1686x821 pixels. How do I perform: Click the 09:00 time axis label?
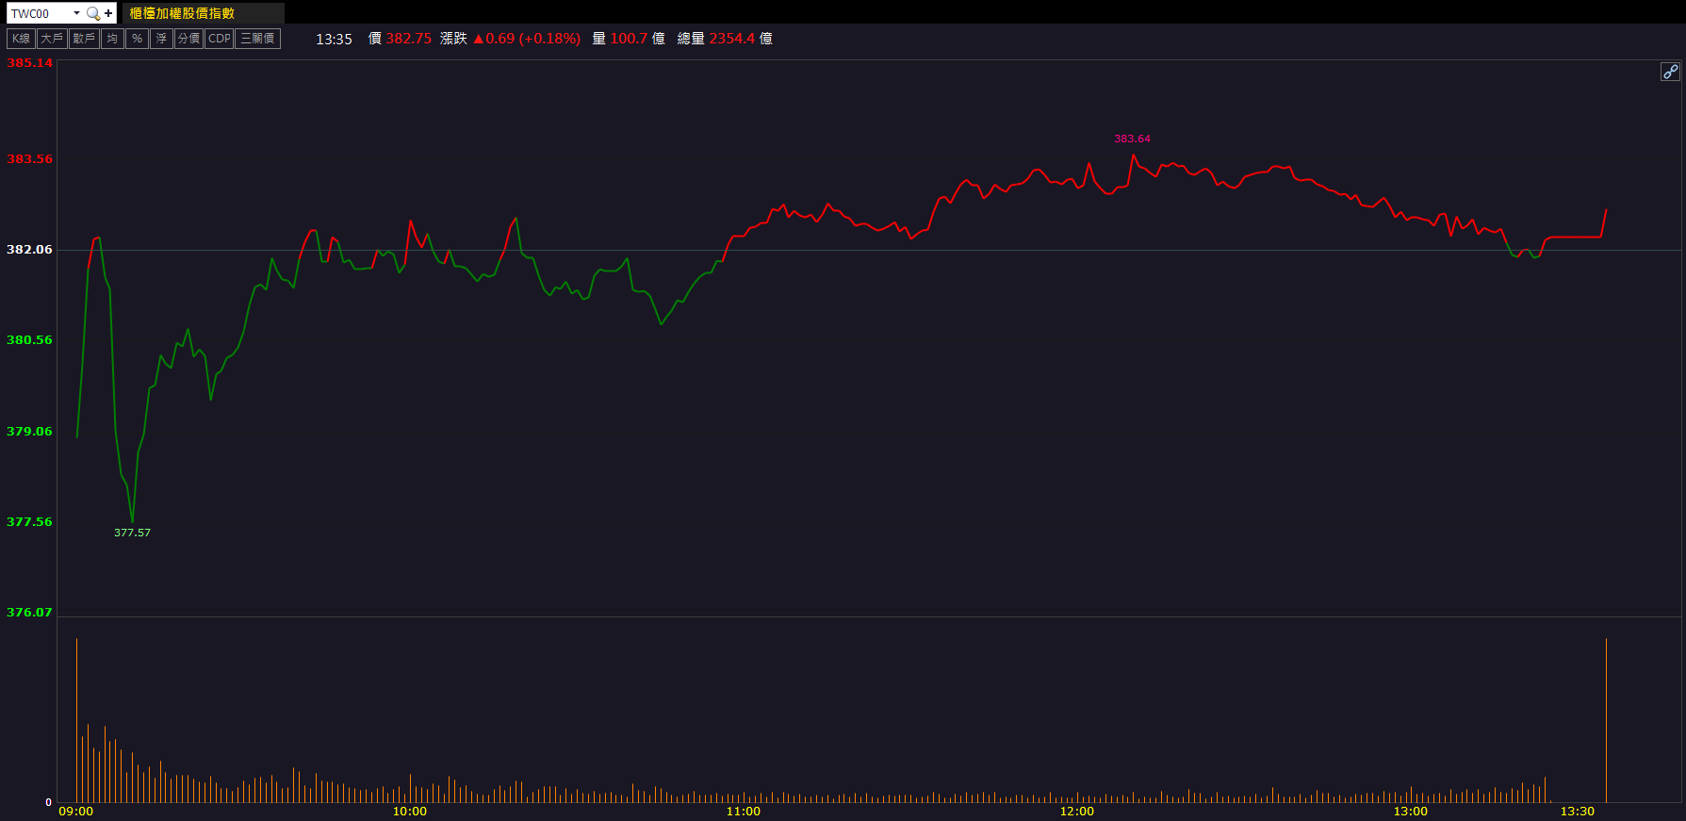pos(76,812)
